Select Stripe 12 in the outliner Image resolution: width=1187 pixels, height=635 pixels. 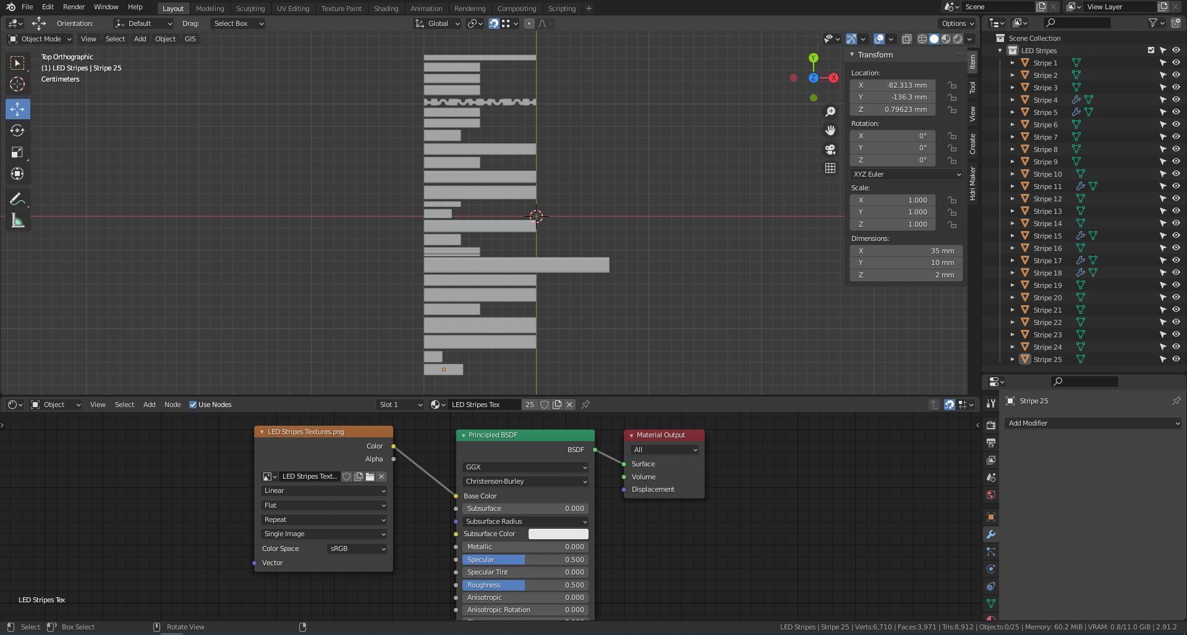coord(1047,199)
